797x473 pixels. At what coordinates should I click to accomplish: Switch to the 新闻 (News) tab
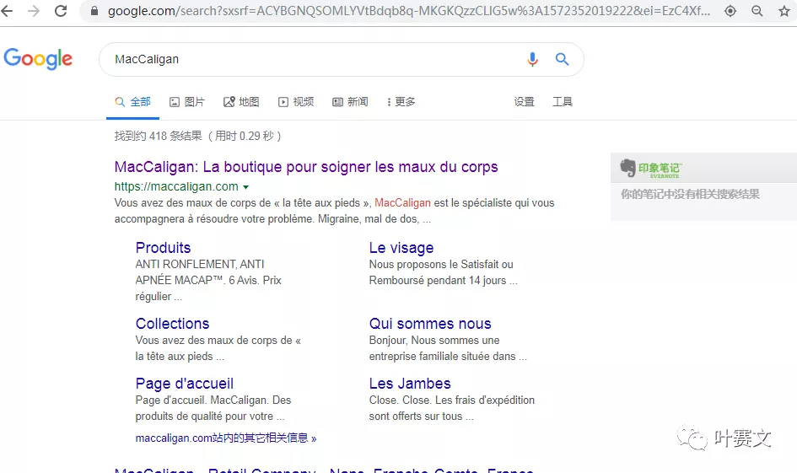pos(350,102)
